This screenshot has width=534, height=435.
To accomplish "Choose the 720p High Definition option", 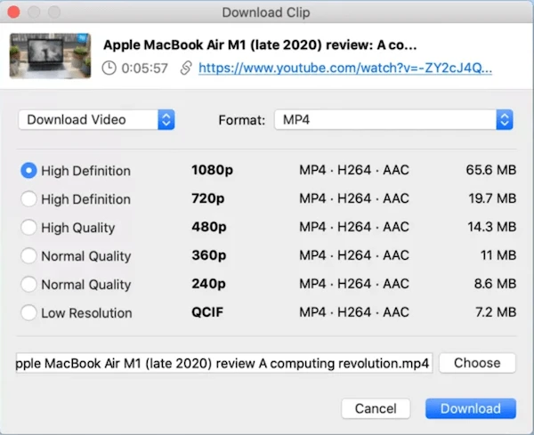I will pyautogui.click(x=28, y=198).
